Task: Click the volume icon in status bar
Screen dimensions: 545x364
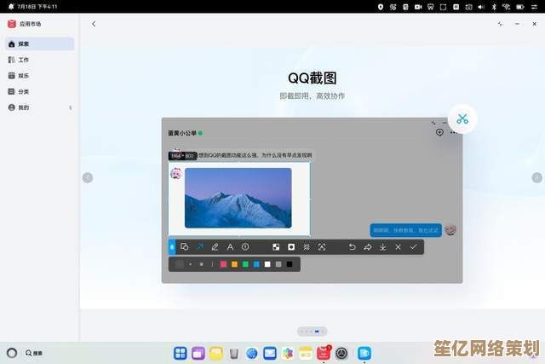Action: pos(481,7)
